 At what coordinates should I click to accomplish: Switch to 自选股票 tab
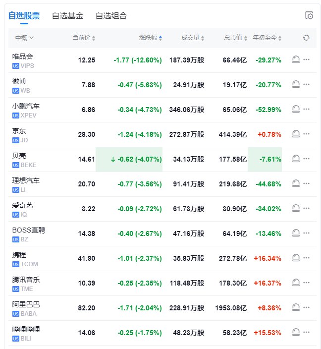pyautogui.click(x=24, y=16)
